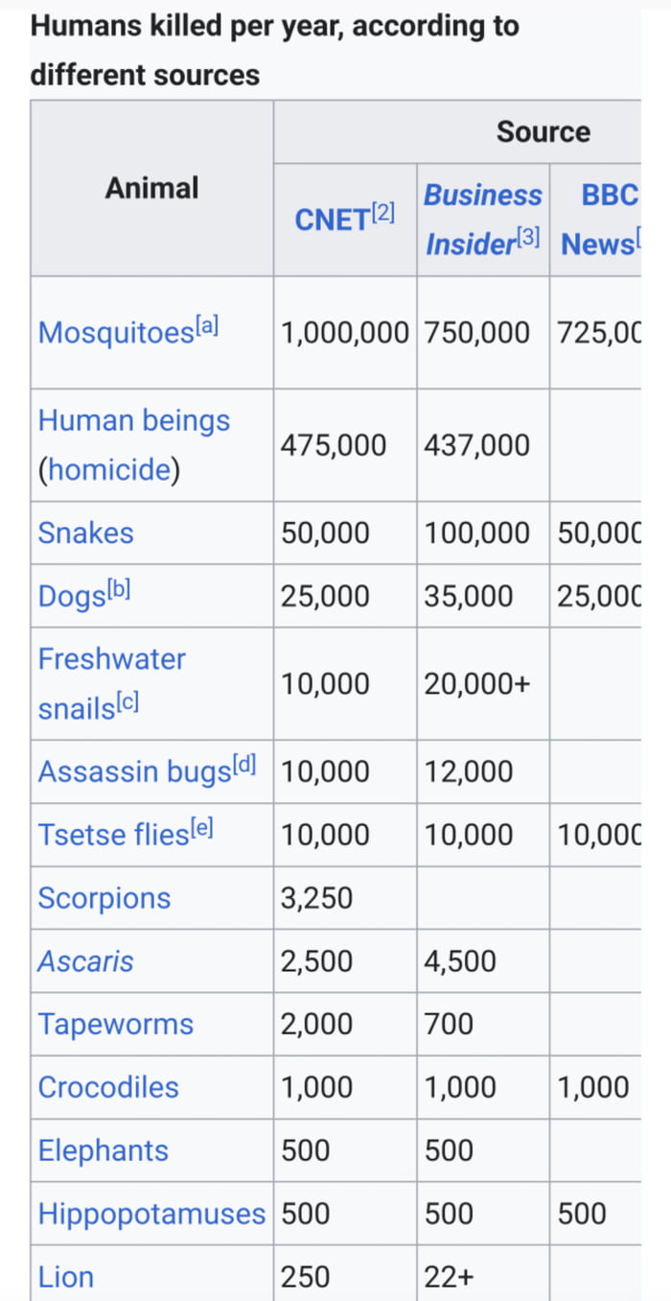671x1301 pixels.
Task: Open the Assassin bugs link
Action: coord(133,771)
